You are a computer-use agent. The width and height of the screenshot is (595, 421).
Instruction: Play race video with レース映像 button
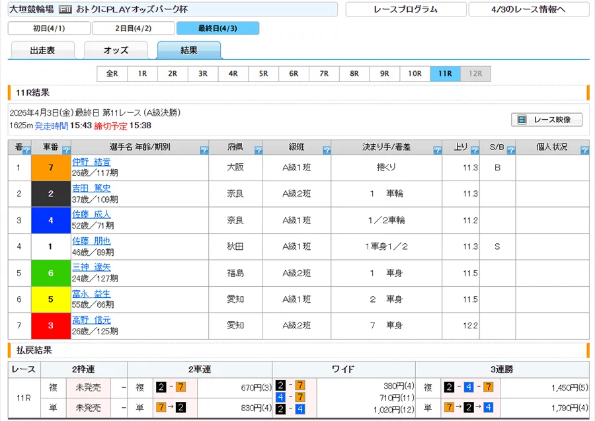(546, 120)
